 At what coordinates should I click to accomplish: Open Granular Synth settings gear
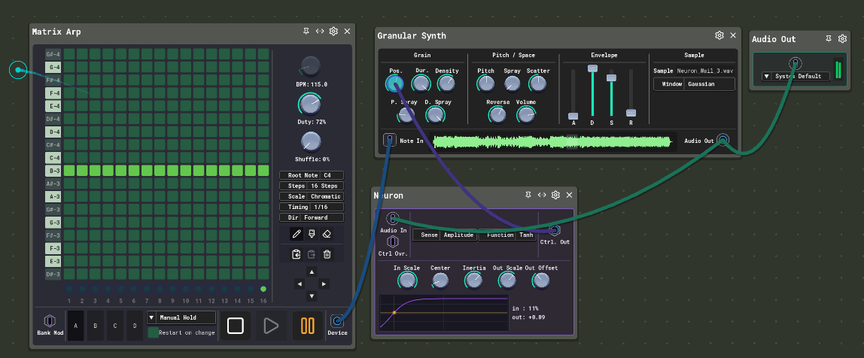[x=719, y=35]
